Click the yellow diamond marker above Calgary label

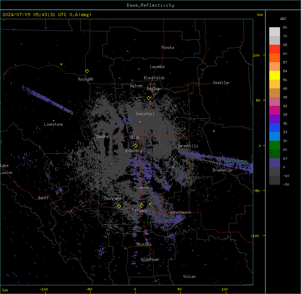coord(141,206)
